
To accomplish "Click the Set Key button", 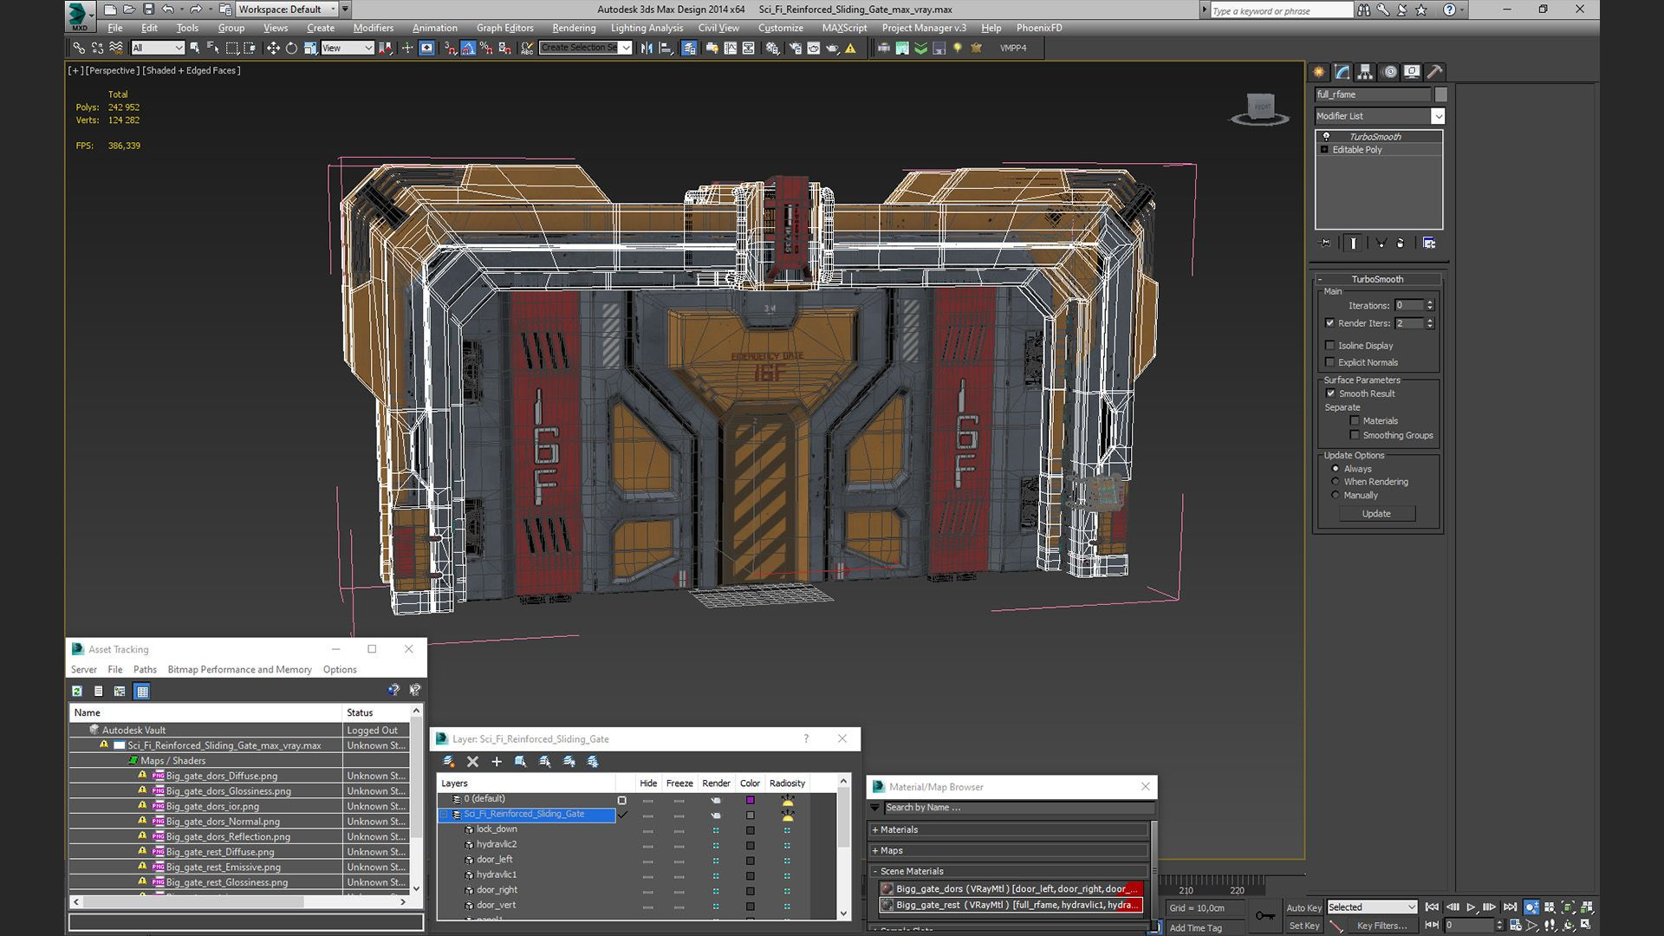I will click(x=1303, y=926).
